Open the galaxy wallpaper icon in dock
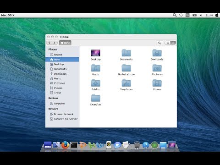Screen dimensions: 220x165 (x=172, y=145)
